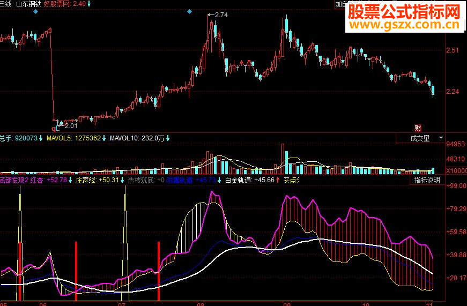Image resolution: width=467 pixels, height=306 pixels.
Task: Click the 白金轨道: +45.66 label
Action: (249, 180)
